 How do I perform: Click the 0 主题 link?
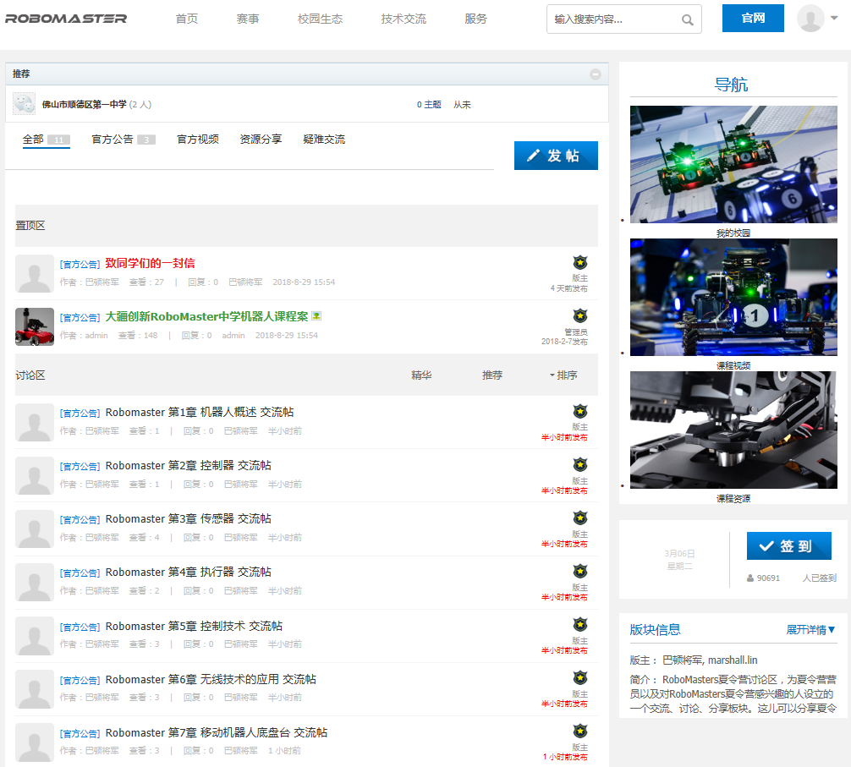point(429,104)
